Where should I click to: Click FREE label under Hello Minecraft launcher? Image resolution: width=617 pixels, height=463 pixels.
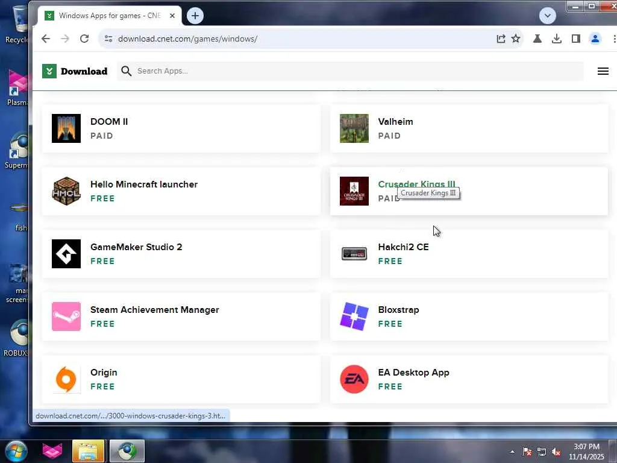pos(102,198)
